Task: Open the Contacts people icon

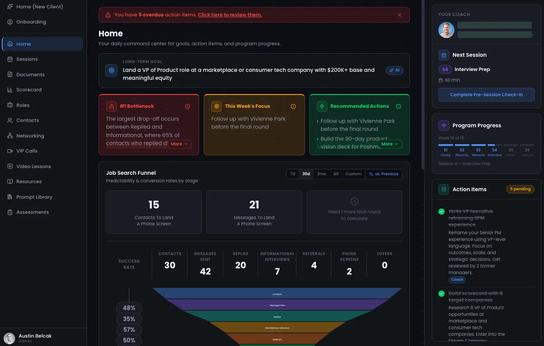Action: click(10, 120)
